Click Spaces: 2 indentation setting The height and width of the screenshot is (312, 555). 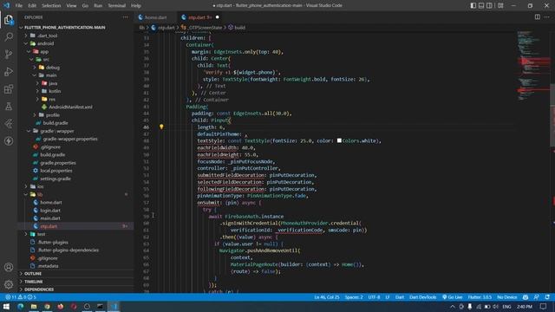pyautogui.click(x=354, y=297)
